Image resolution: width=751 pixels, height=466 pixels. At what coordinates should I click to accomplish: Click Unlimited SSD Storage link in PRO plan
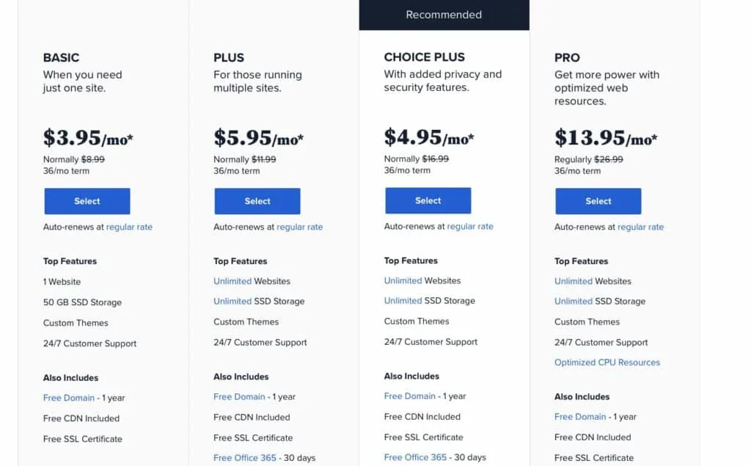[574, 301]
